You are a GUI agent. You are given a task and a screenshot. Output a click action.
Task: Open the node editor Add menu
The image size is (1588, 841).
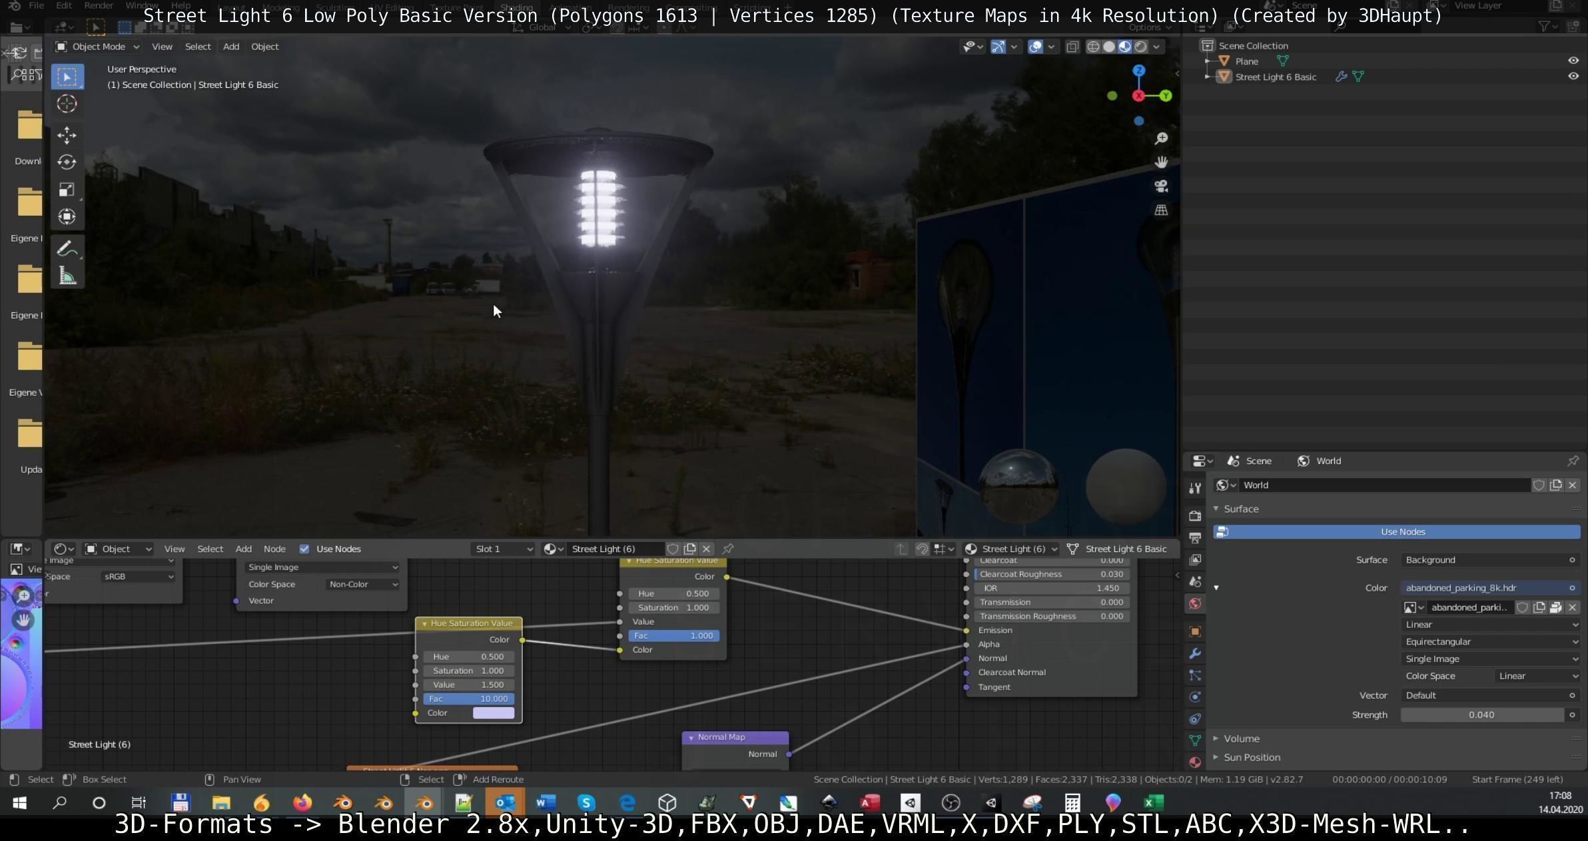tap(243, 549)
